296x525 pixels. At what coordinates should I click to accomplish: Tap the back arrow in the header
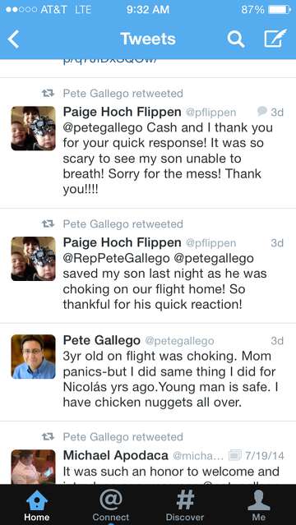(x=13, y=39)
